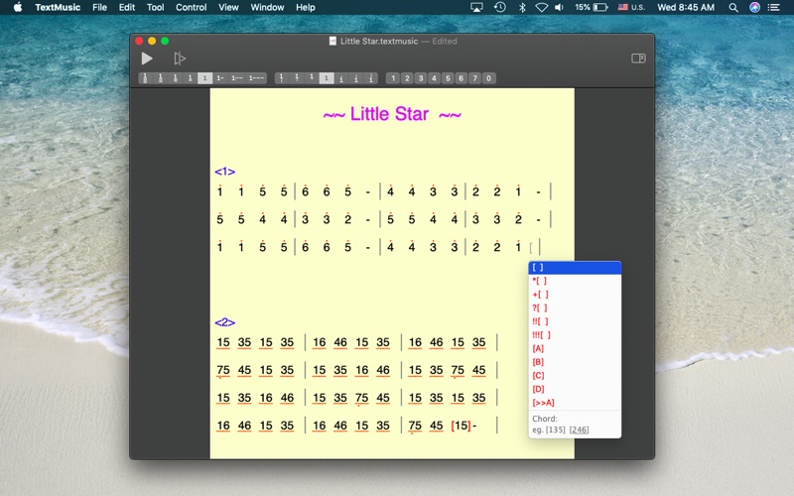Image resolution: width=794 pixels, height=496 pixels.
Task: Toggle the sidebar panel icon
Action: click(638, 59)
